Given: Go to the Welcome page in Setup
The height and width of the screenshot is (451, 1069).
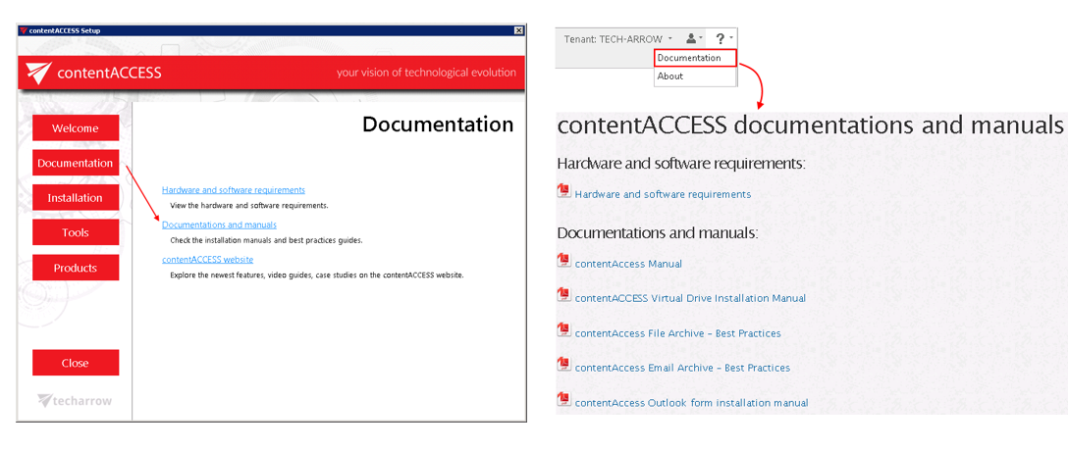Looking at the screenshot, I should click(76, 128).
